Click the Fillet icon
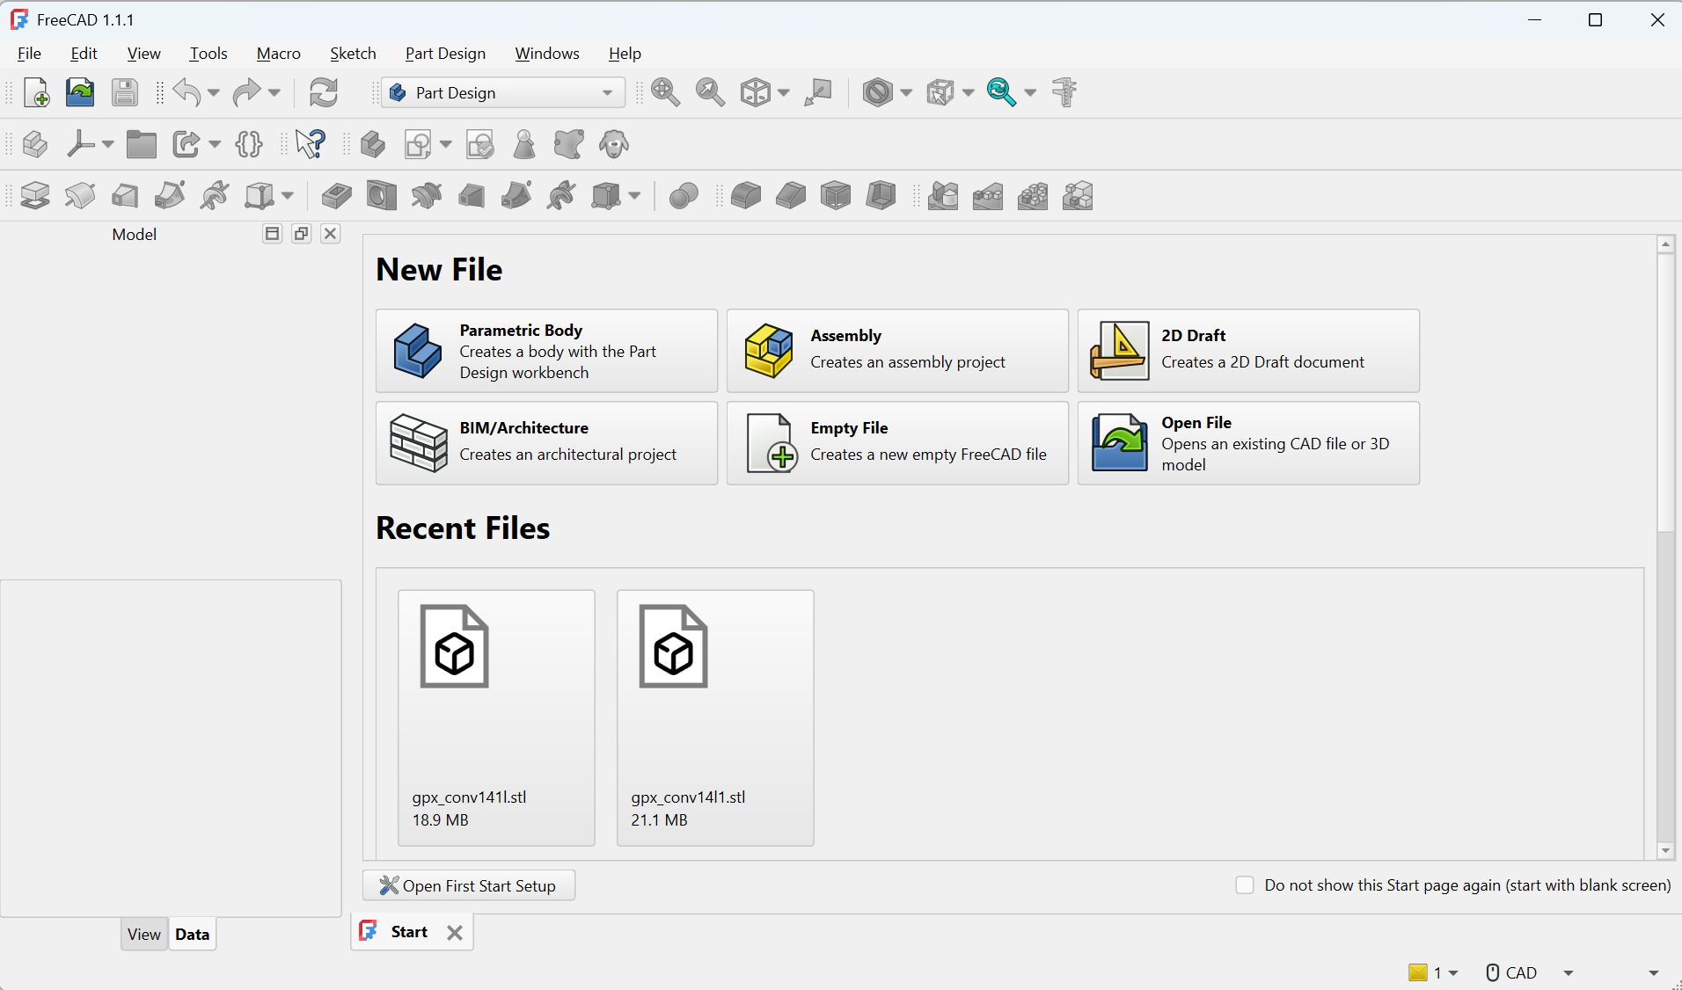This screenshot has height=990, width=1682. point(746,195)
